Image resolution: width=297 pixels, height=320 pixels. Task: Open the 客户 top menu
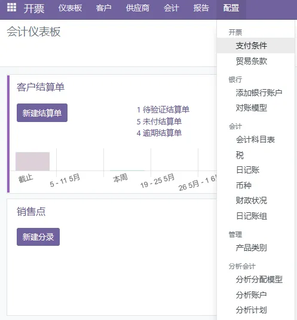coord(103,8)
